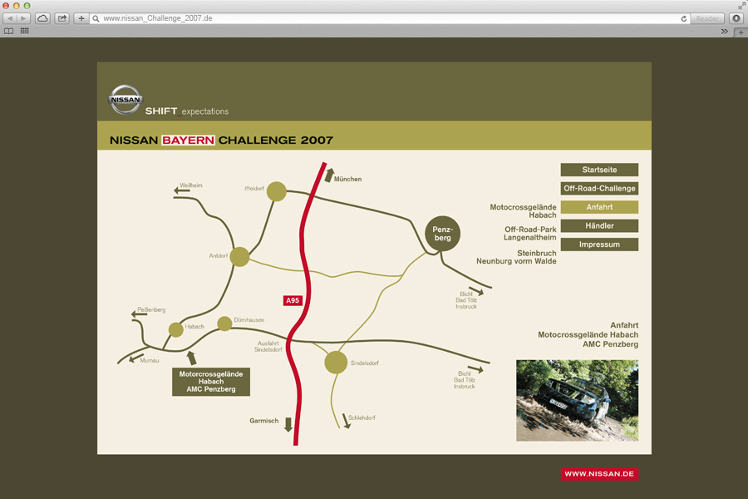The width and height of the screenshot is (748, 499).
Task: Click the Nissan logo emblem
Action: pyautogui.click(x=125, y=99)
